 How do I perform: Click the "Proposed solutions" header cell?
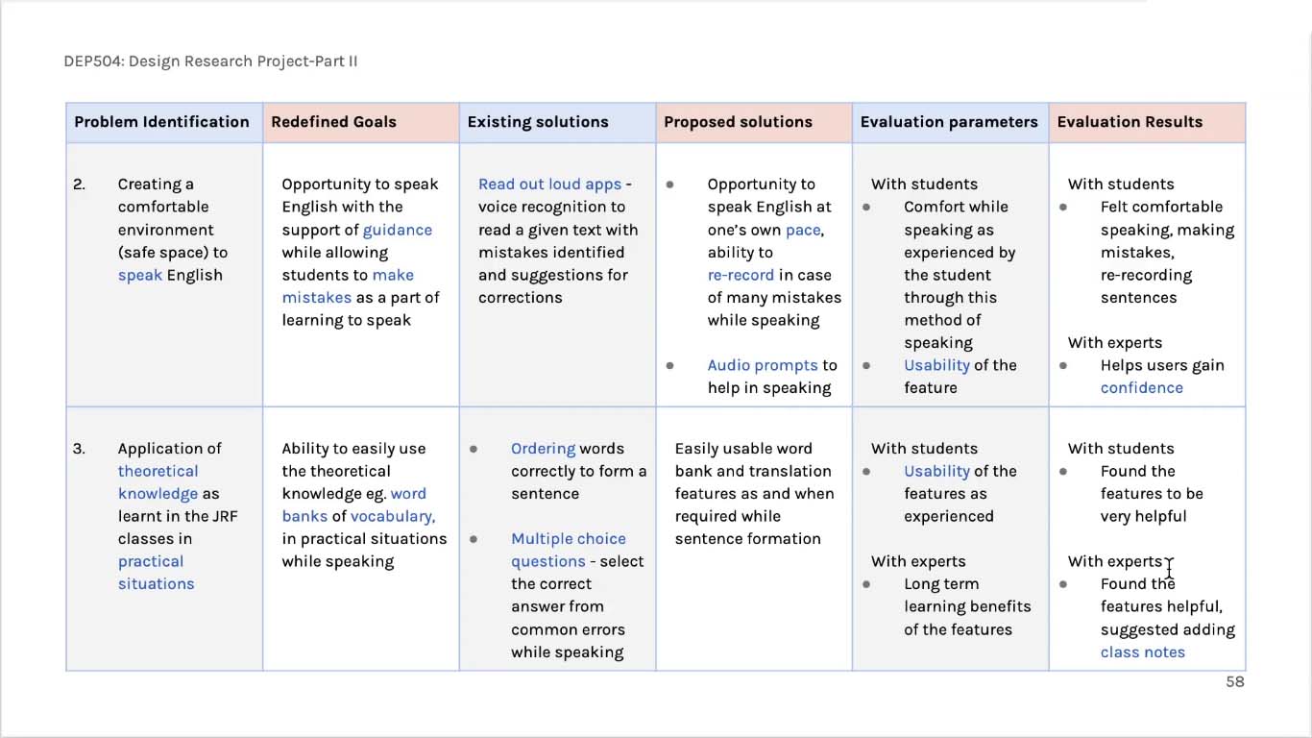[x=738, y=122]
